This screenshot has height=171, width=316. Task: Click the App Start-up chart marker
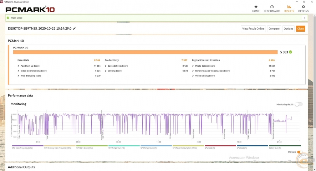point(103,134)
